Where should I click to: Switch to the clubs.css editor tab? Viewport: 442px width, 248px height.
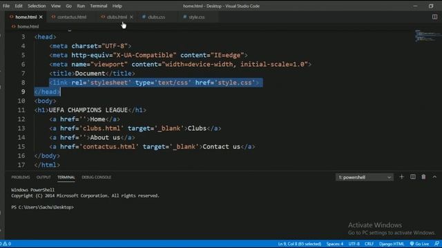click(157, 17)
